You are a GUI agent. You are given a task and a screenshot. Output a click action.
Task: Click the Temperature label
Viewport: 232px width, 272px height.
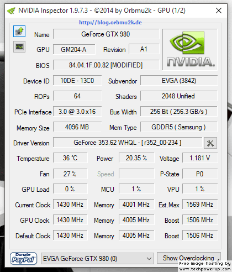pyautogui.click(x=33, y=159)
